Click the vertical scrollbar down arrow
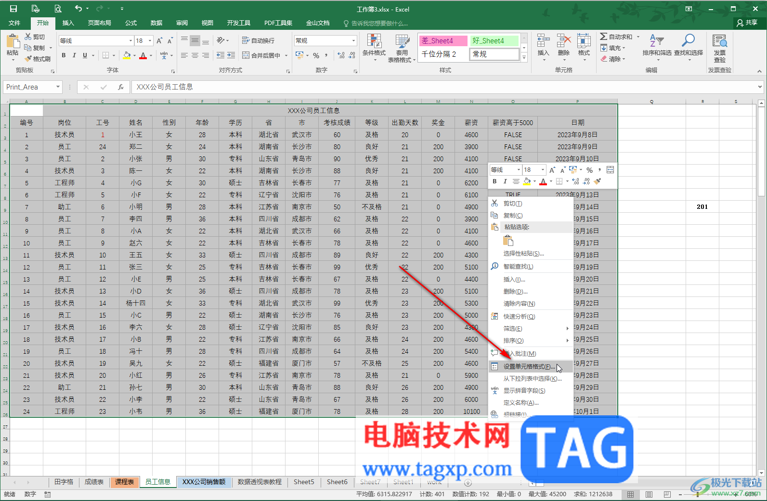The width and height of the screenshot is (767, 501). pyautogui.click(x=761, y=473)
